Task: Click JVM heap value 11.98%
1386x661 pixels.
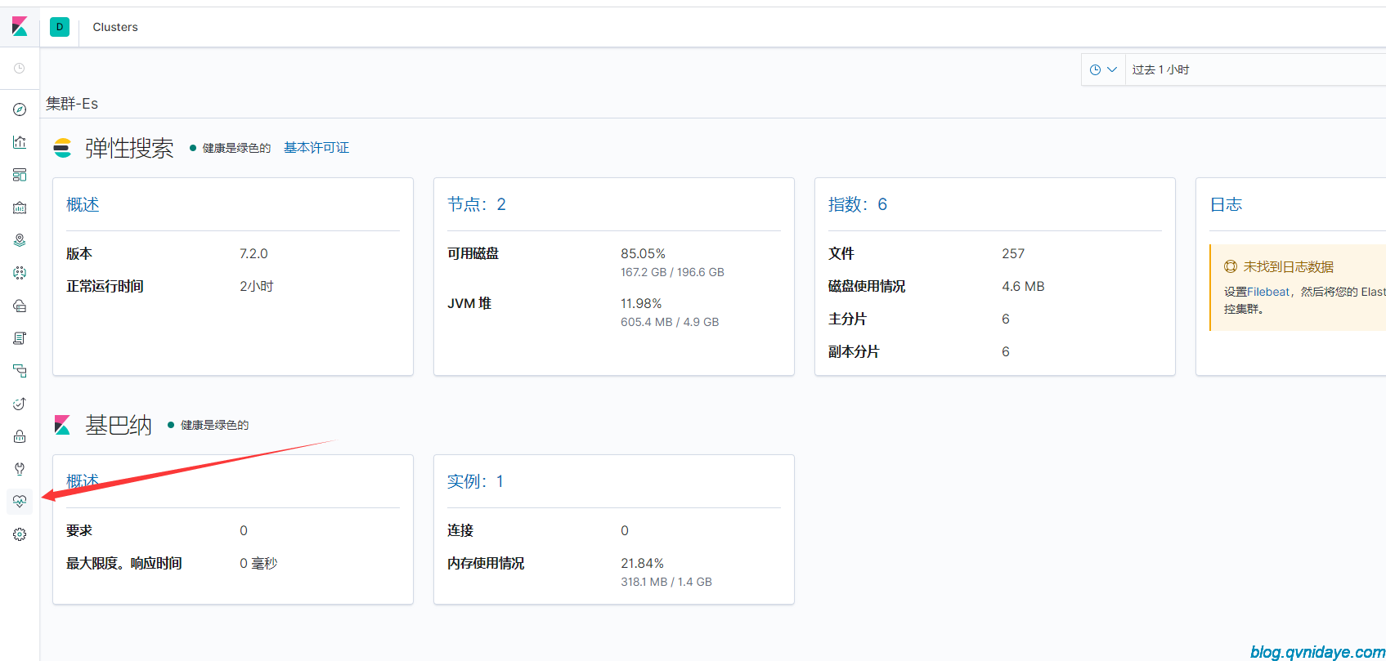Action: (641, 303)
